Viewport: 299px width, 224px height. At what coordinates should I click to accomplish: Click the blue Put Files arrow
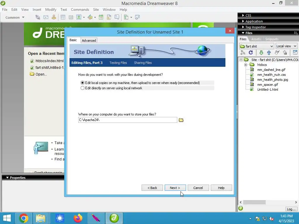click(269, 52)
